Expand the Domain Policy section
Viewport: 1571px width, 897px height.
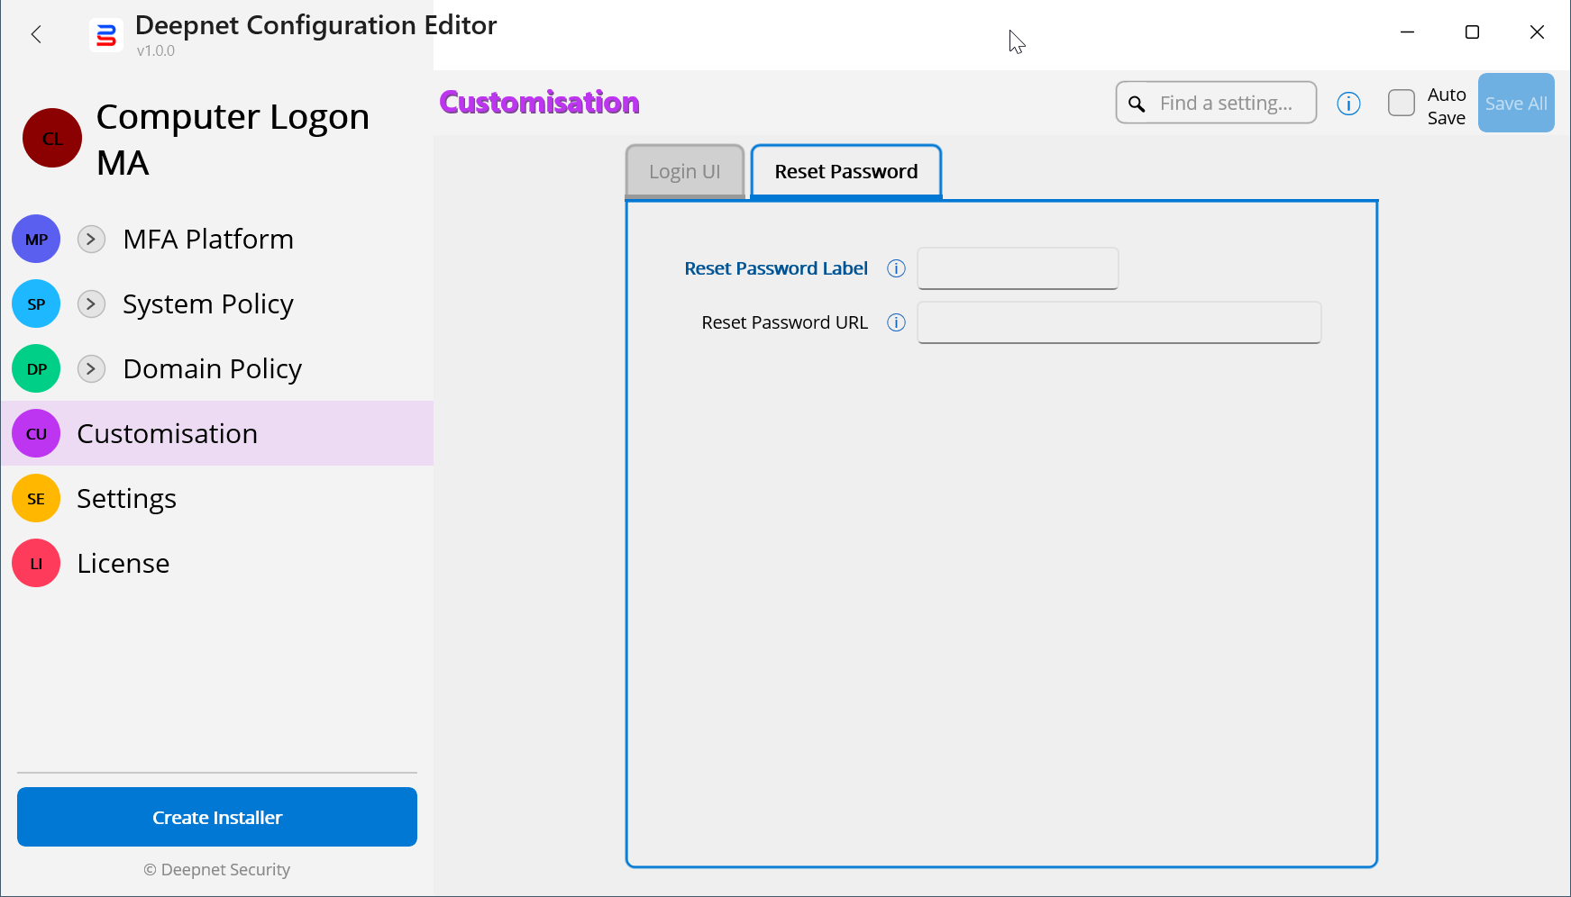[91, 369]
